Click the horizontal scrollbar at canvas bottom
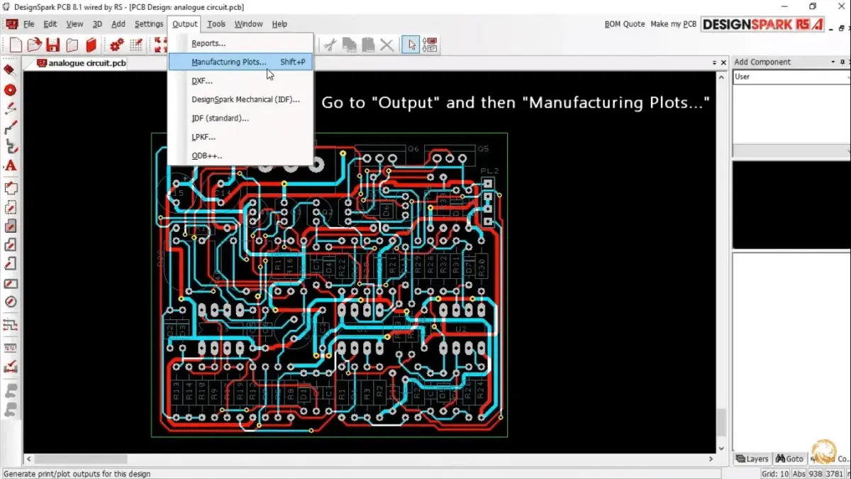 click(369, 459)
